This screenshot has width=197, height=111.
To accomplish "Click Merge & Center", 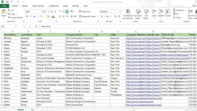I will tap(87, 16).
